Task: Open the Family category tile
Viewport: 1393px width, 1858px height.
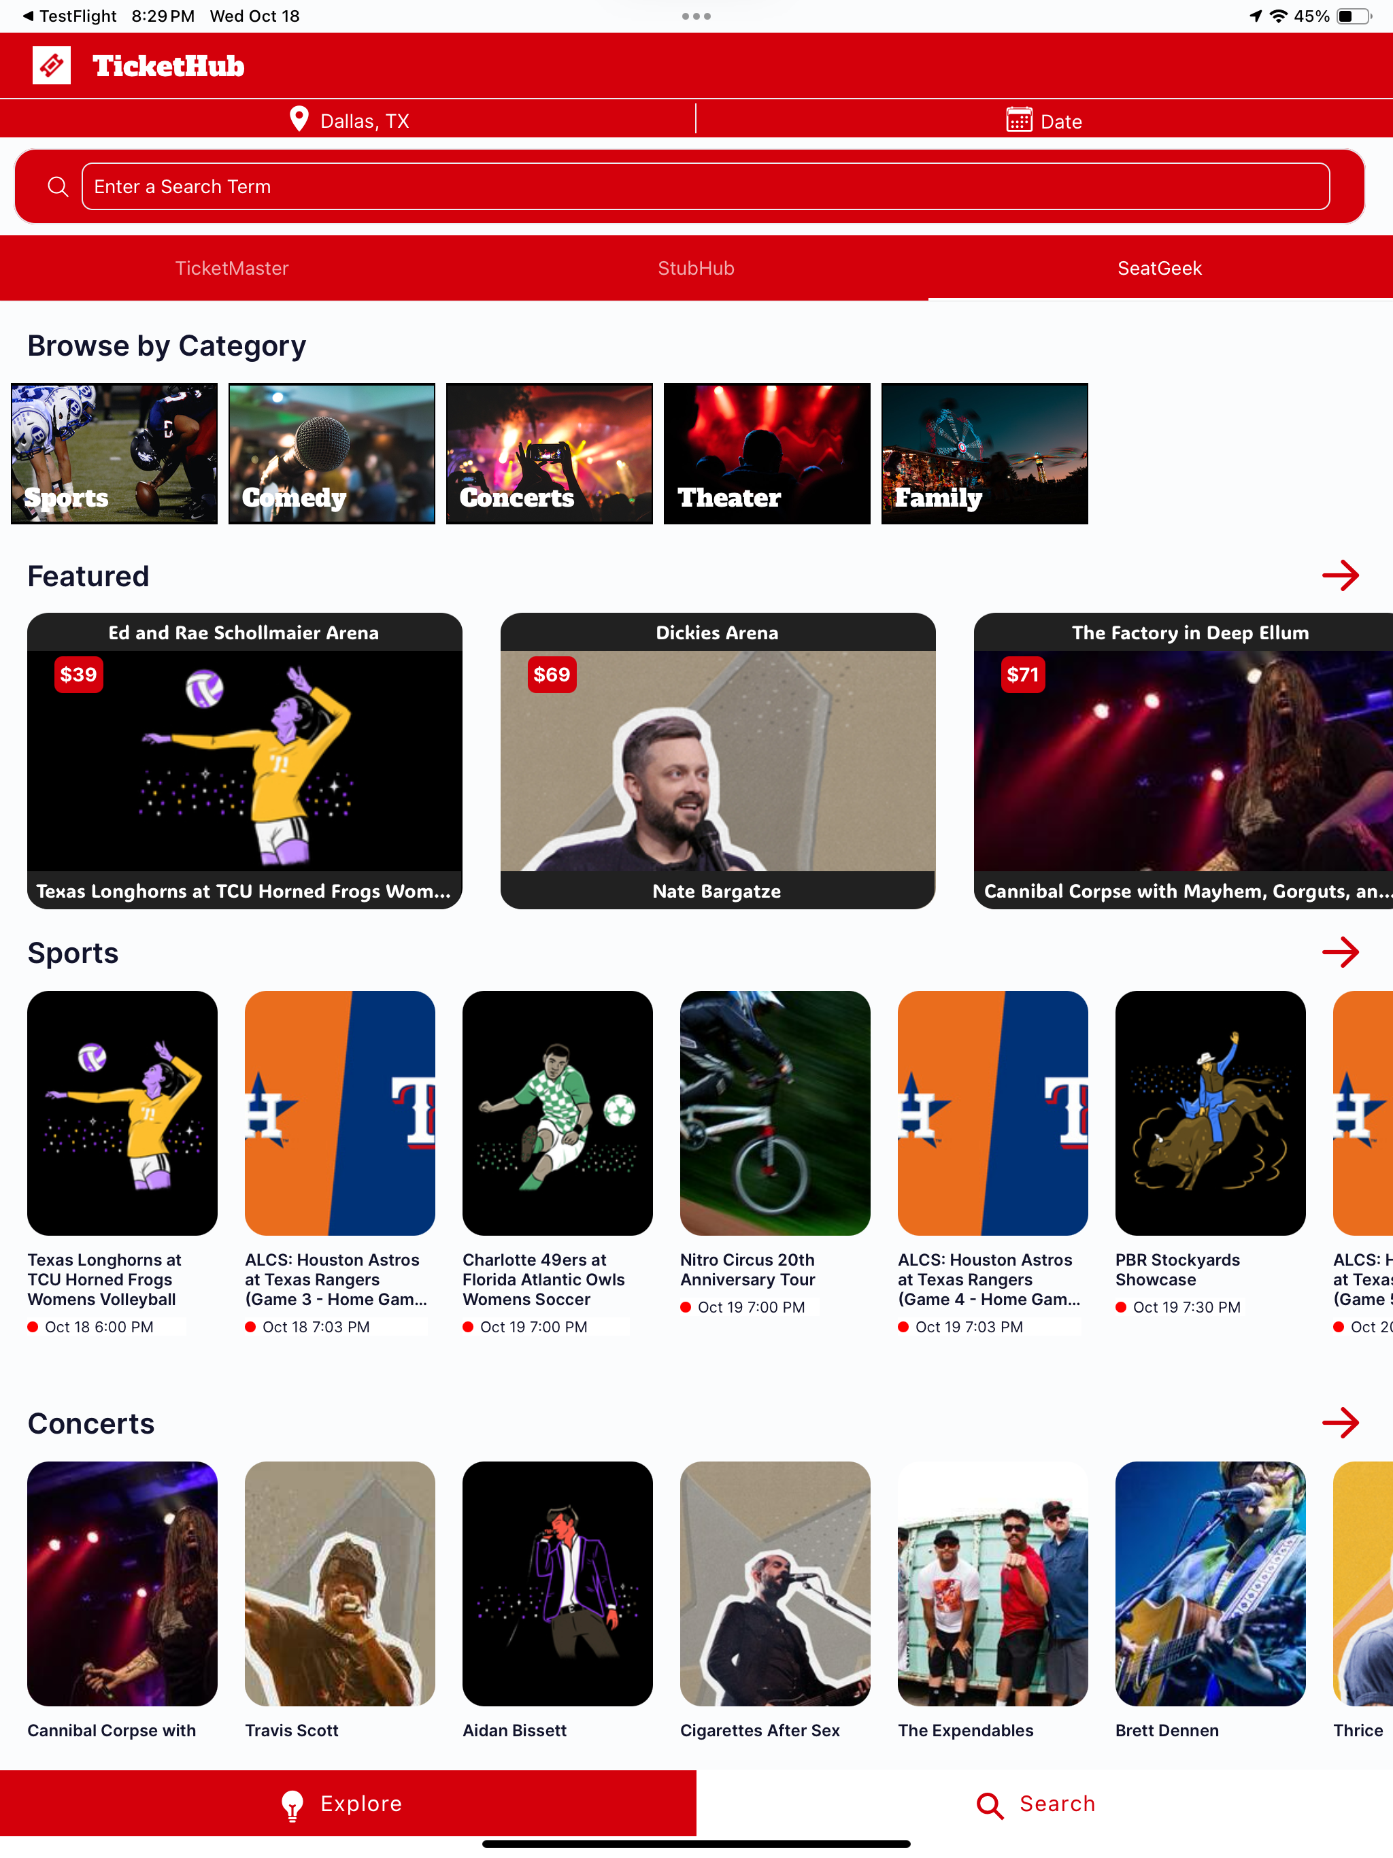Action: point(985,454)
